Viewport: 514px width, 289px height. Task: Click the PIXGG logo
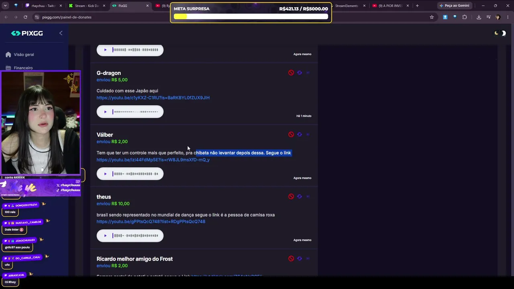(x=27, y=33)
